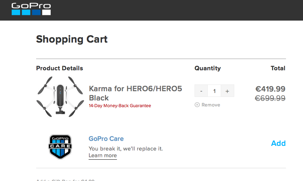Increase quantity with the plus button
This screenshot has width=303, height=181.
228,90
